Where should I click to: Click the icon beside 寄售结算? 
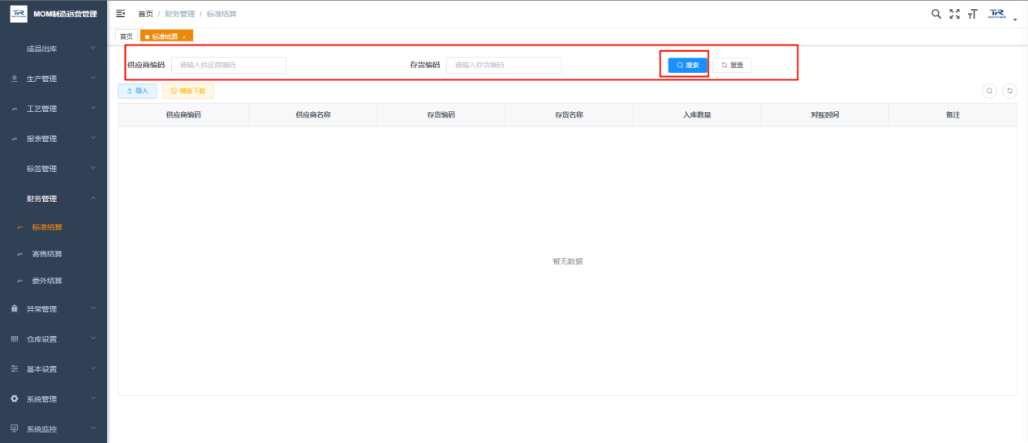[20, 255]
